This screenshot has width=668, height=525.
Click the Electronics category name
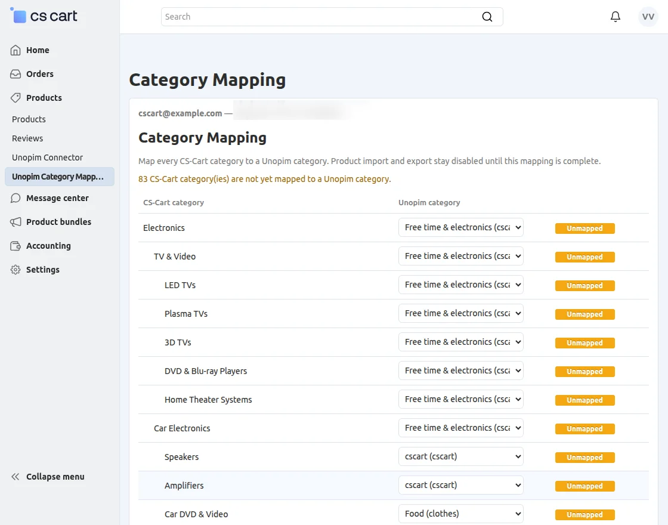point(164,228)
